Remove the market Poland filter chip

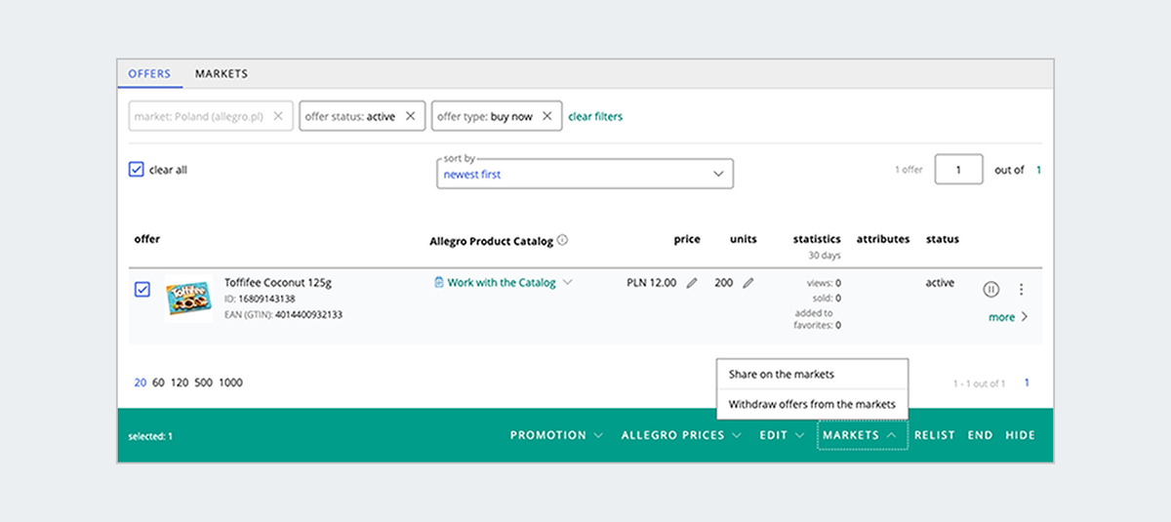(278, 116)
